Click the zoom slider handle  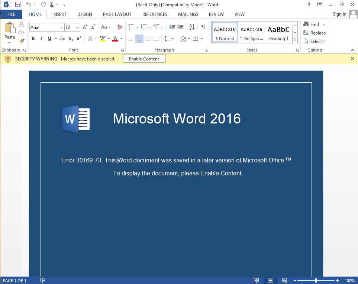point(316,281)
